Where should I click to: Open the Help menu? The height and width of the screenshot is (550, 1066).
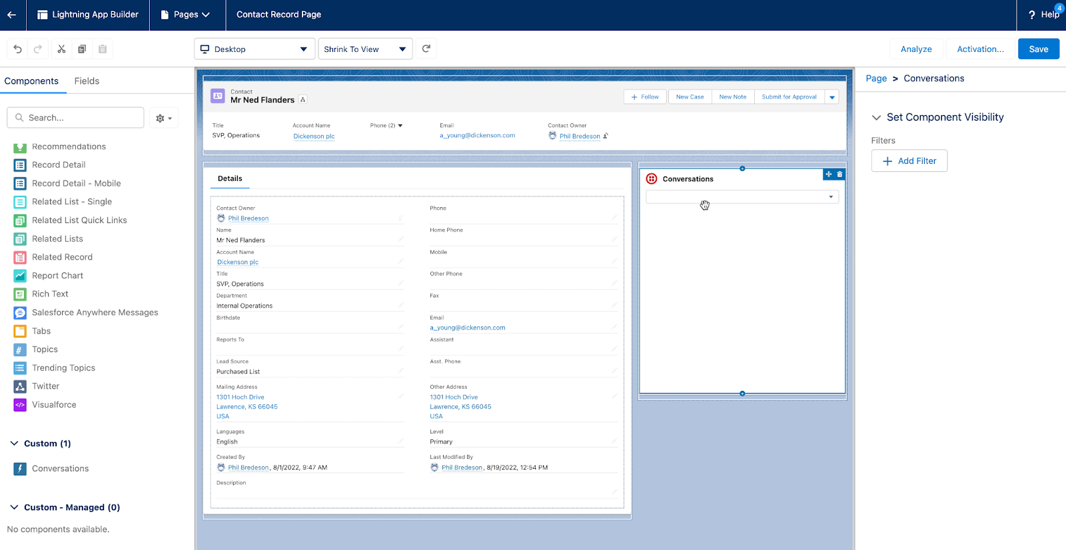click(1043, 15)
